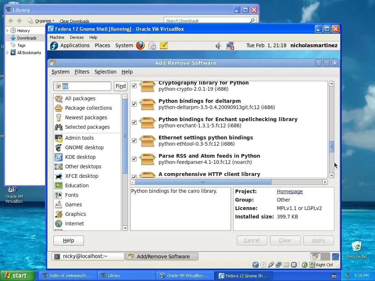Click the package box icon for python-deltarpm
This screenshot has height=281, width=375.
pos(147,104)
